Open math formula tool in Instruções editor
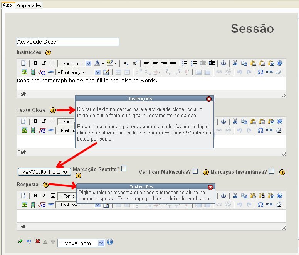This screenshot has height=255, width=299. click(42, 72)
